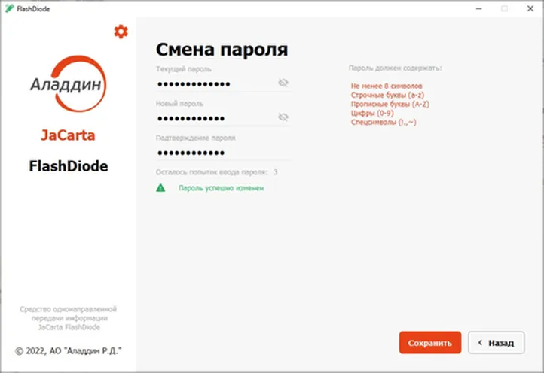Show the current password with eye icon

click(283, 83)
